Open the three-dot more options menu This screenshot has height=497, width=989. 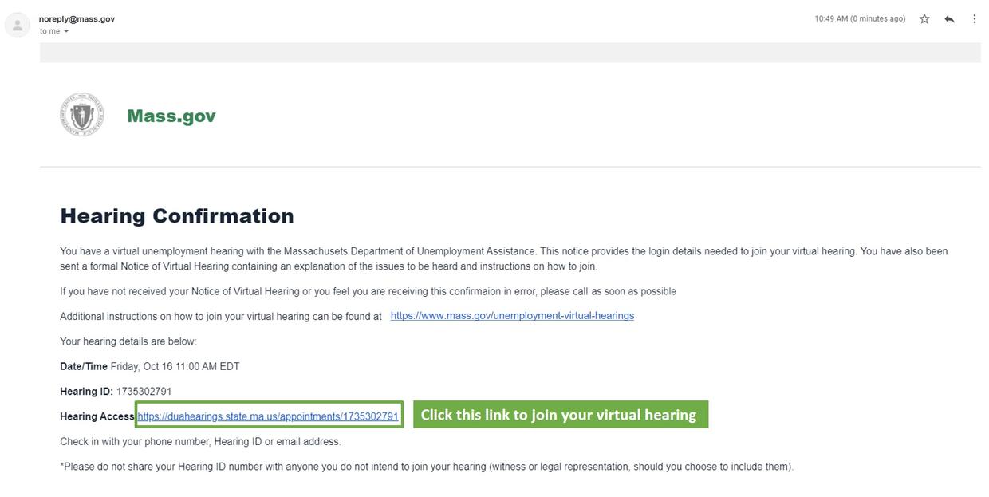pyautogui.click(x=974, y=18)
